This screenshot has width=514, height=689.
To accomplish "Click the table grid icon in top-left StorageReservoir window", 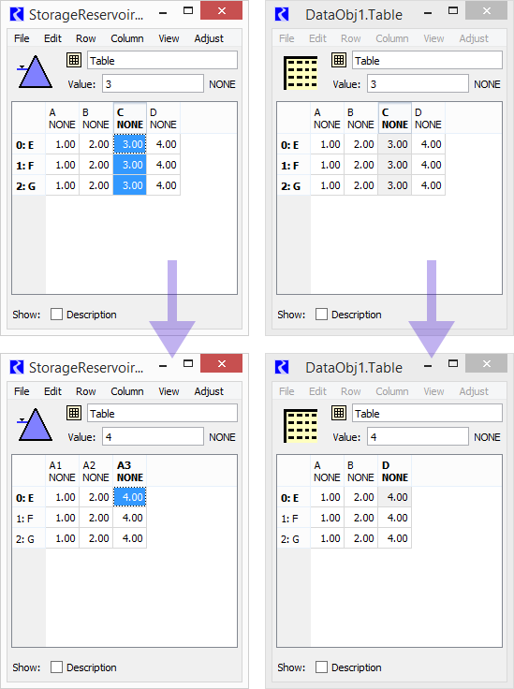I will 74,60.
